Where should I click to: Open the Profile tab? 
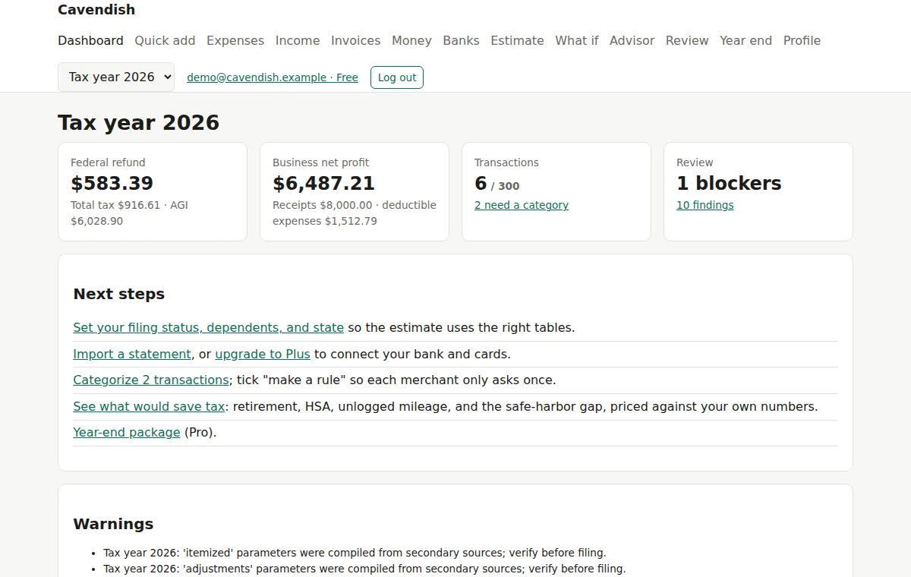point(802,40)
